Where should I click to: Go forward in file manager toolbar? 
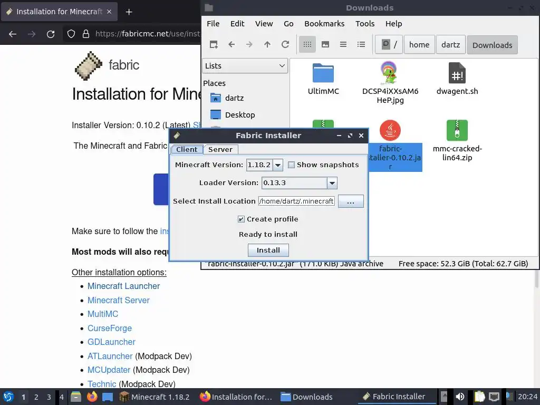249,44
